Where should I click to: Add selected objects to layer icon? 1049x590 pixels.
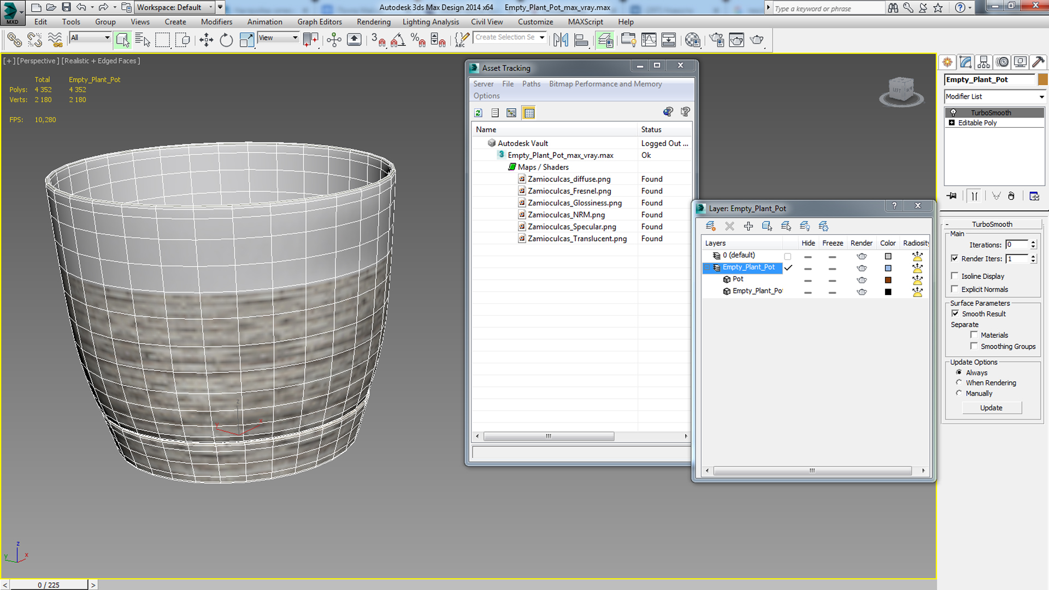coord(748,226)
